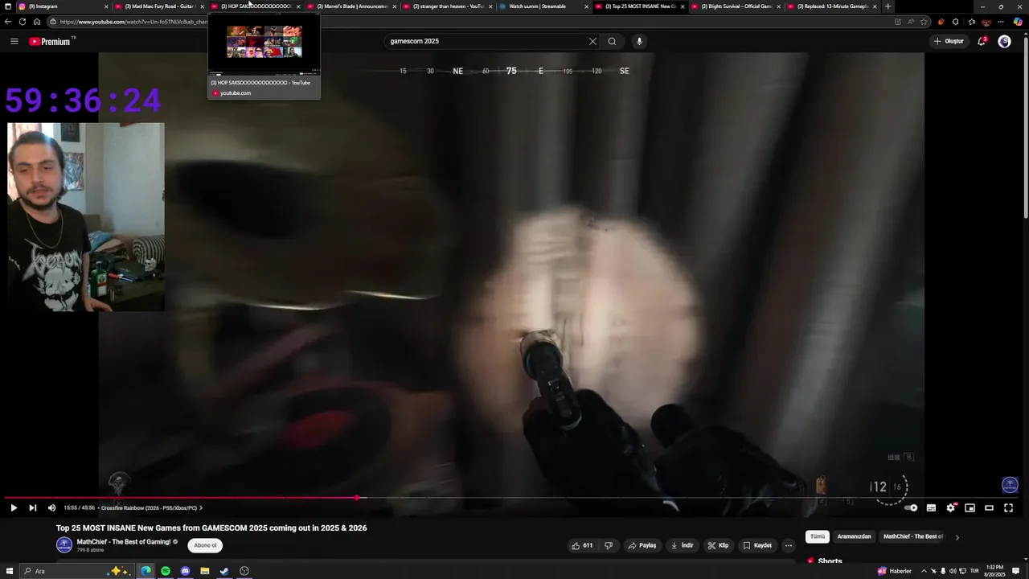Open the MathChief channel avatar

click(64, 545)
